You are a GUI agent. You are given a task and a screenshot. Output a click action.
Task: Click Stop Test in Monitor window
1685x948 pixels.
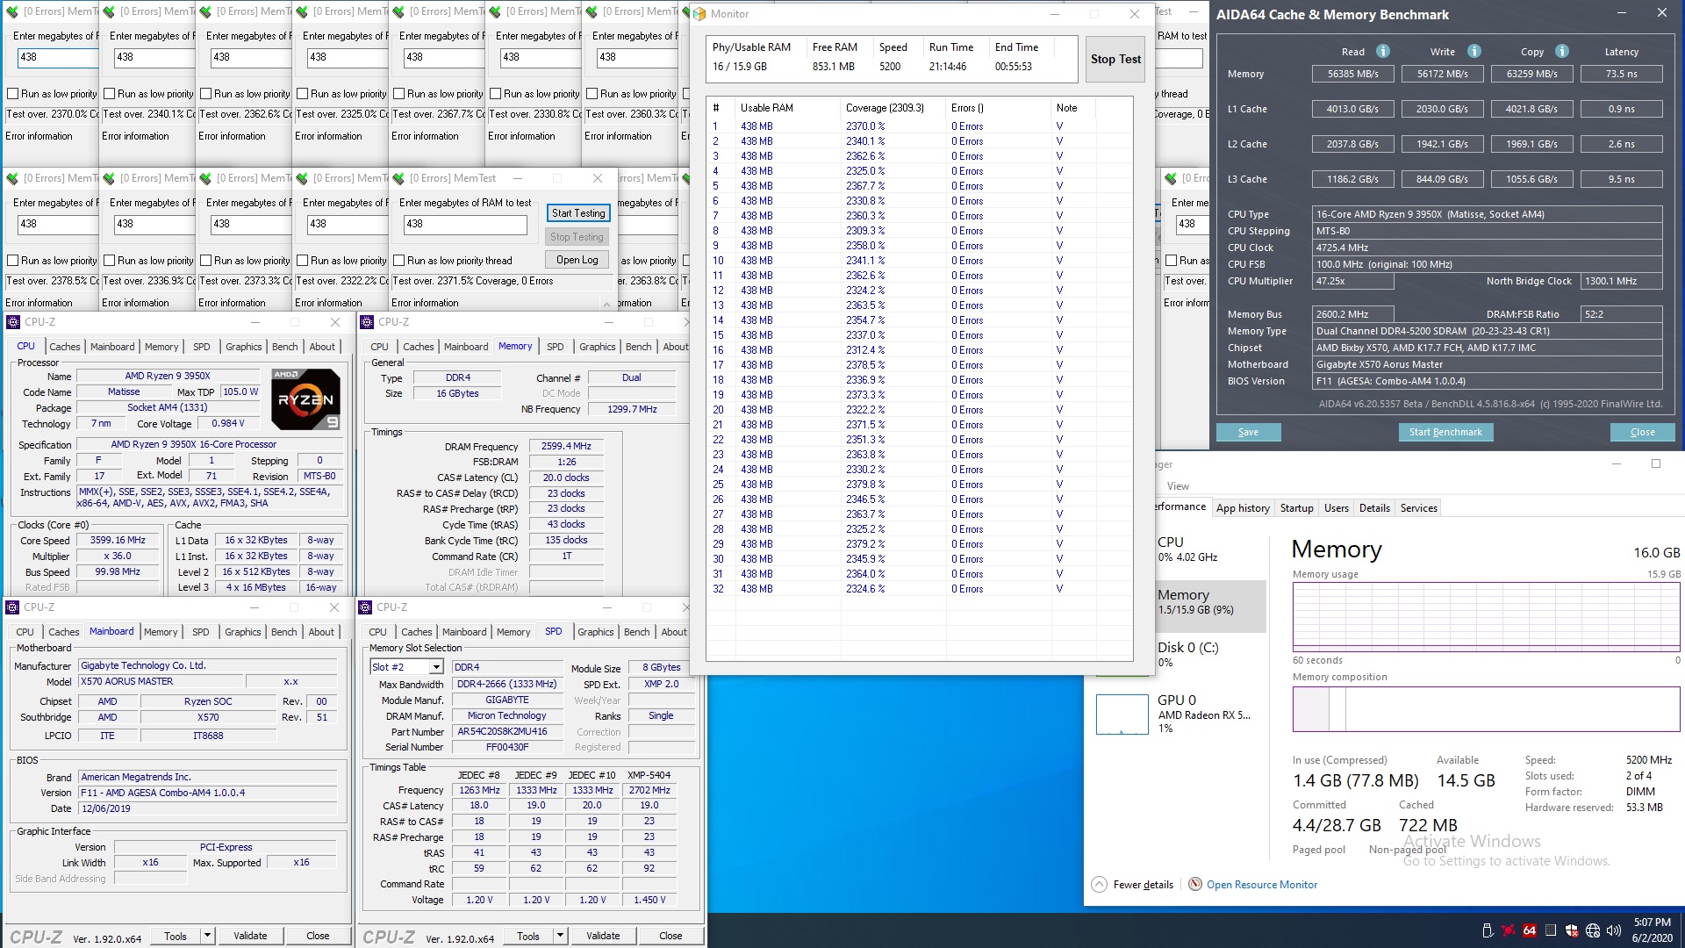(x=1115, y=60)
